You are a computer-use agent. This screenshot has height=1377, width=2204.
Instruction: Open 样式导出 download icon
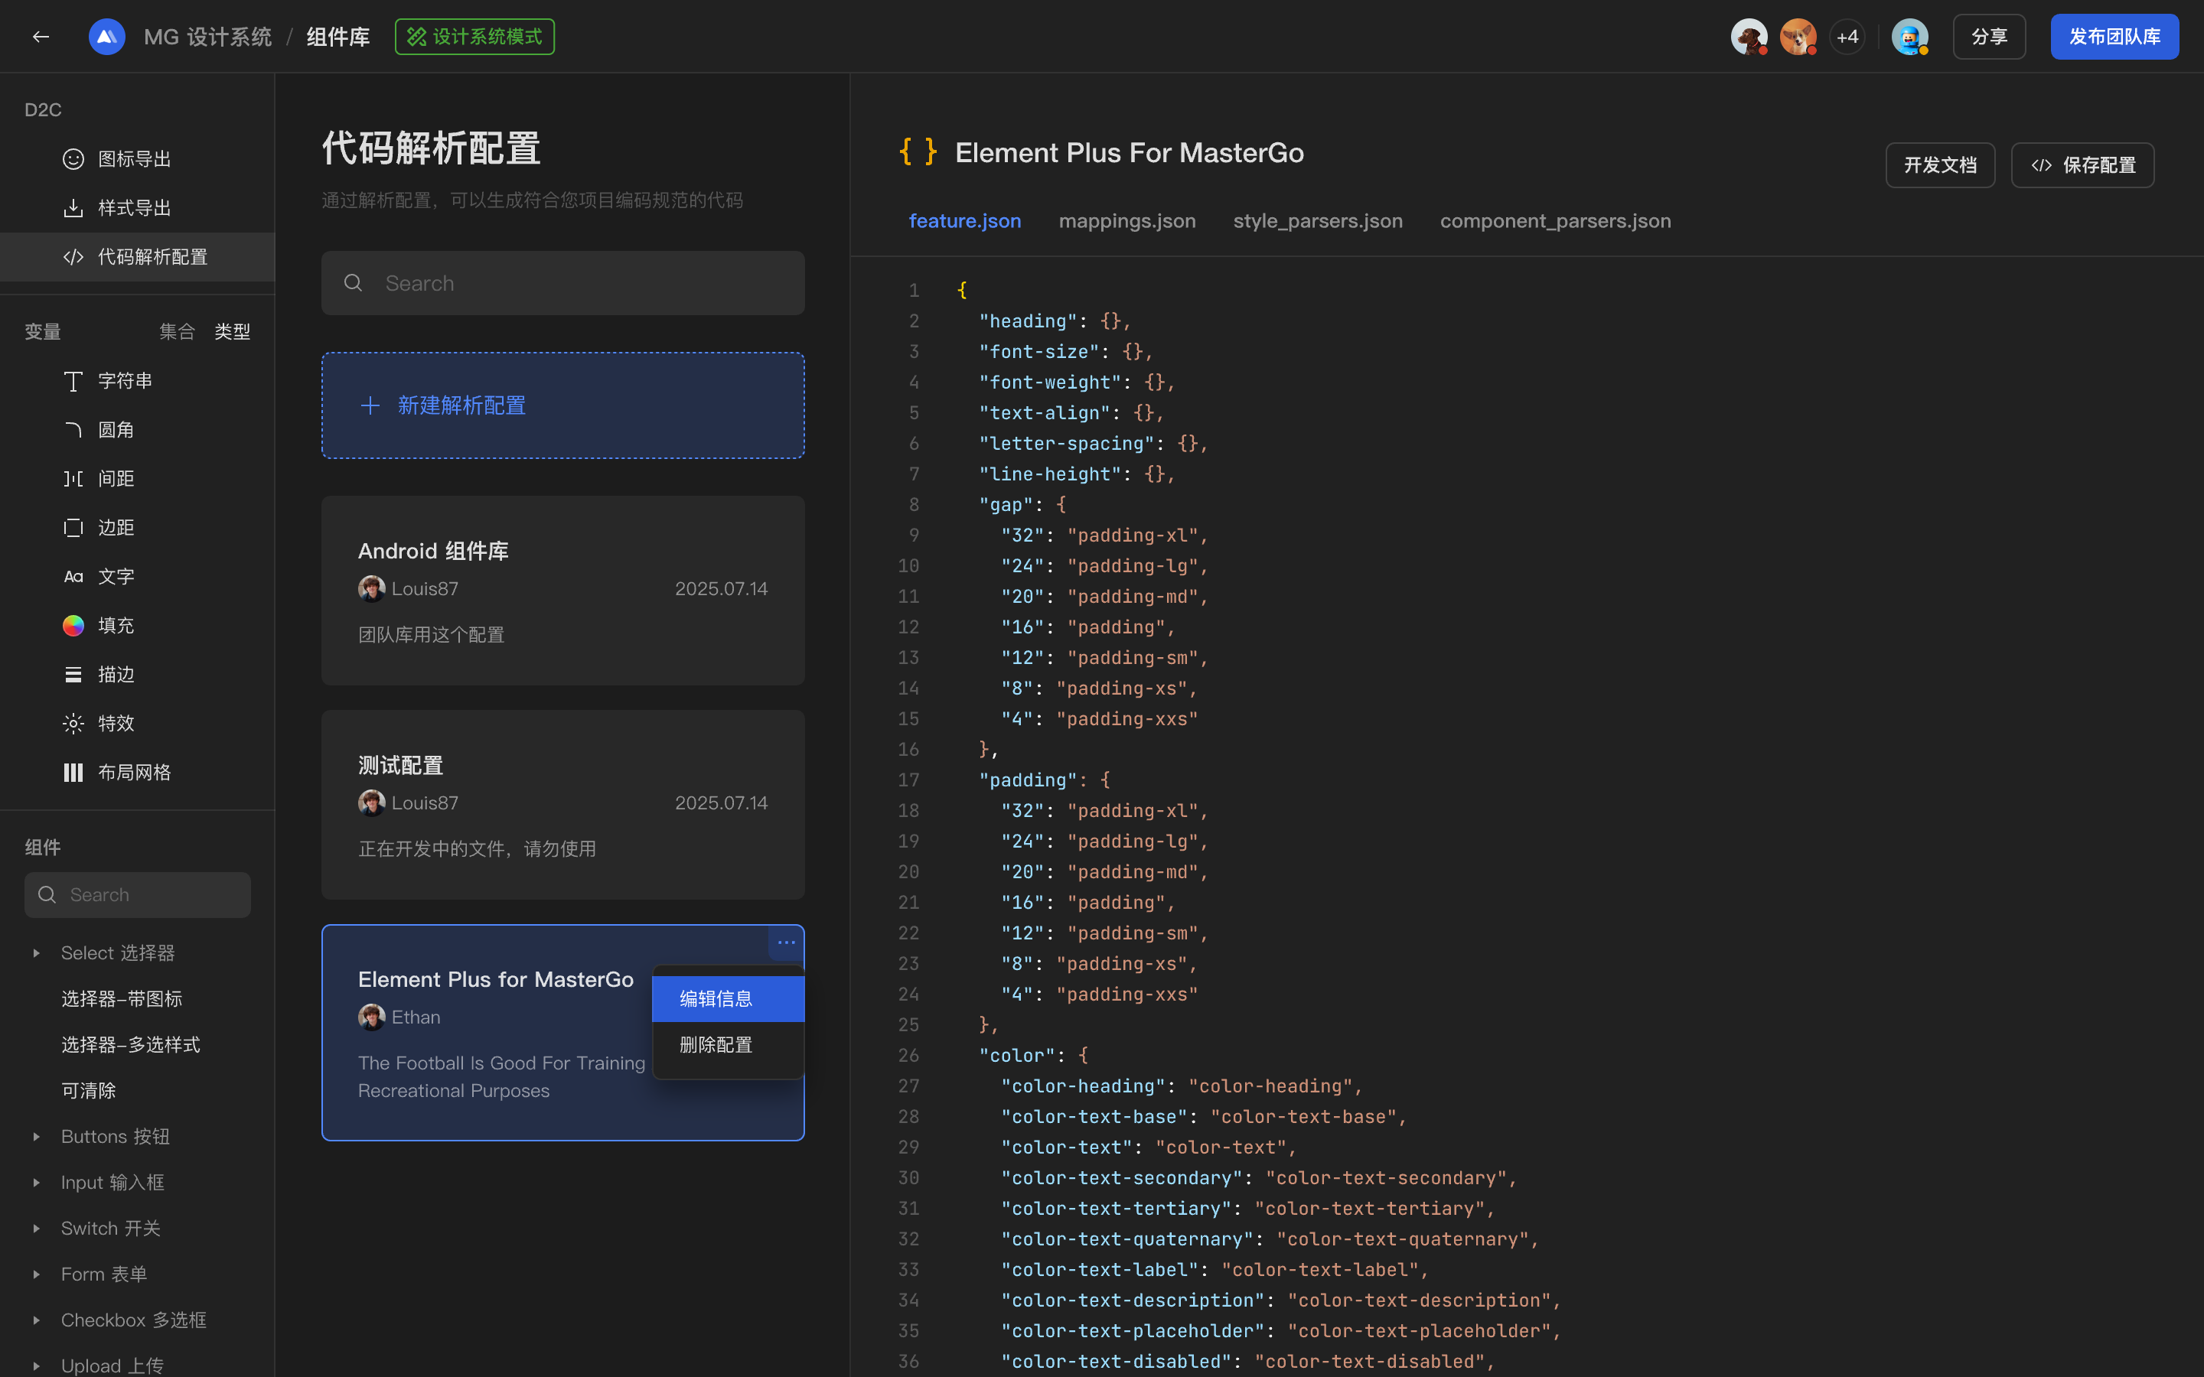73,209
